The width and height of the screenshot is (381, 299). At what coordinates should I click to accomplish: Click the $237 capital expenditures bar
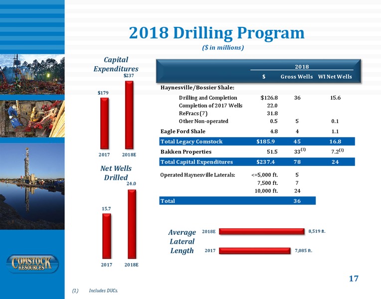coord(129,115)
